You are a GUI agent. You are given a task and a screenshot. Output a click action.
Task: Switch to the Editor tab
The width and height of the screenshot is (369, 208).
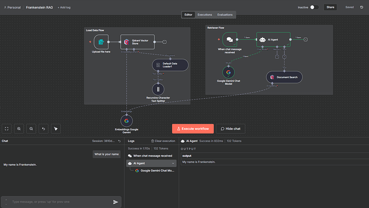click(x=188, y=14)
